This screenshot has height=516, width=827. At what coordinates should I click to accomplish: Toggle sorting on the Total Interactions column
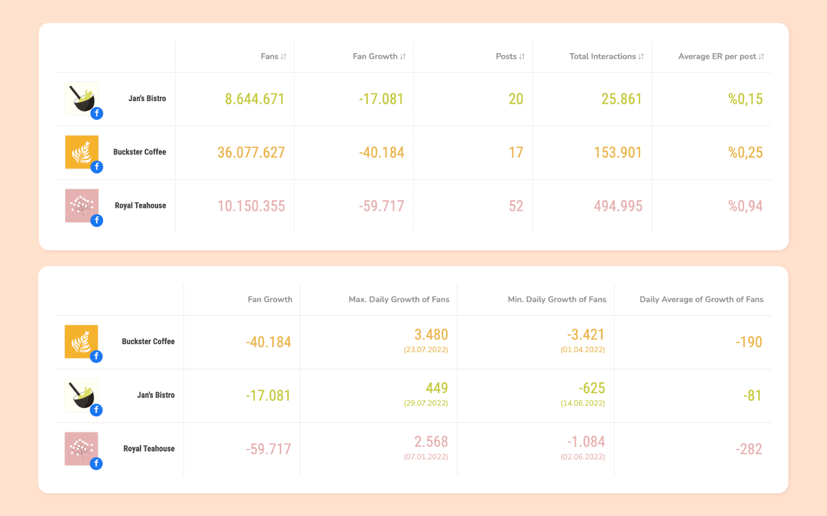tap(641, 56)
